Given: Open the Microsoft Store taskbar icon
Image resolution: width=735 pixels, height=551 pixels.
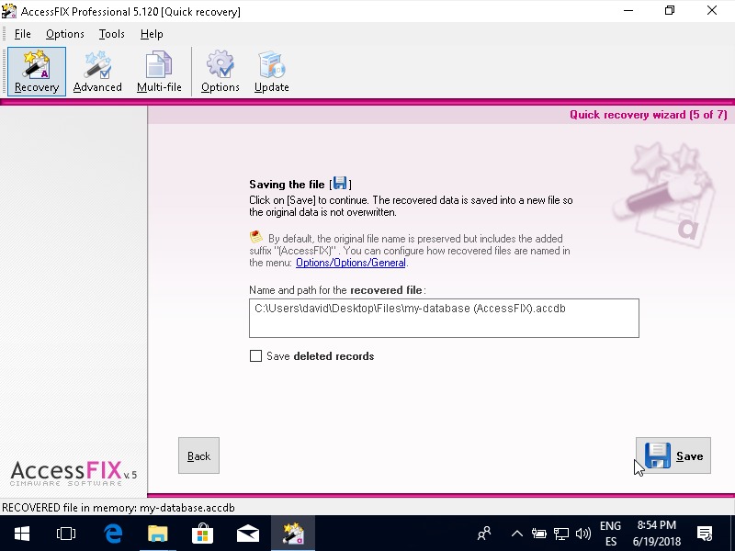Looking at the screenshot, I should 202,533.
